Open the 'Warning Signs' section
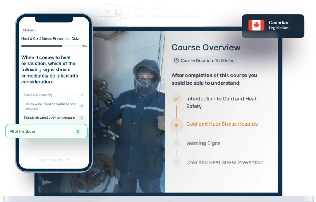The height and width of the screenshot is (202, 316). 203,143
